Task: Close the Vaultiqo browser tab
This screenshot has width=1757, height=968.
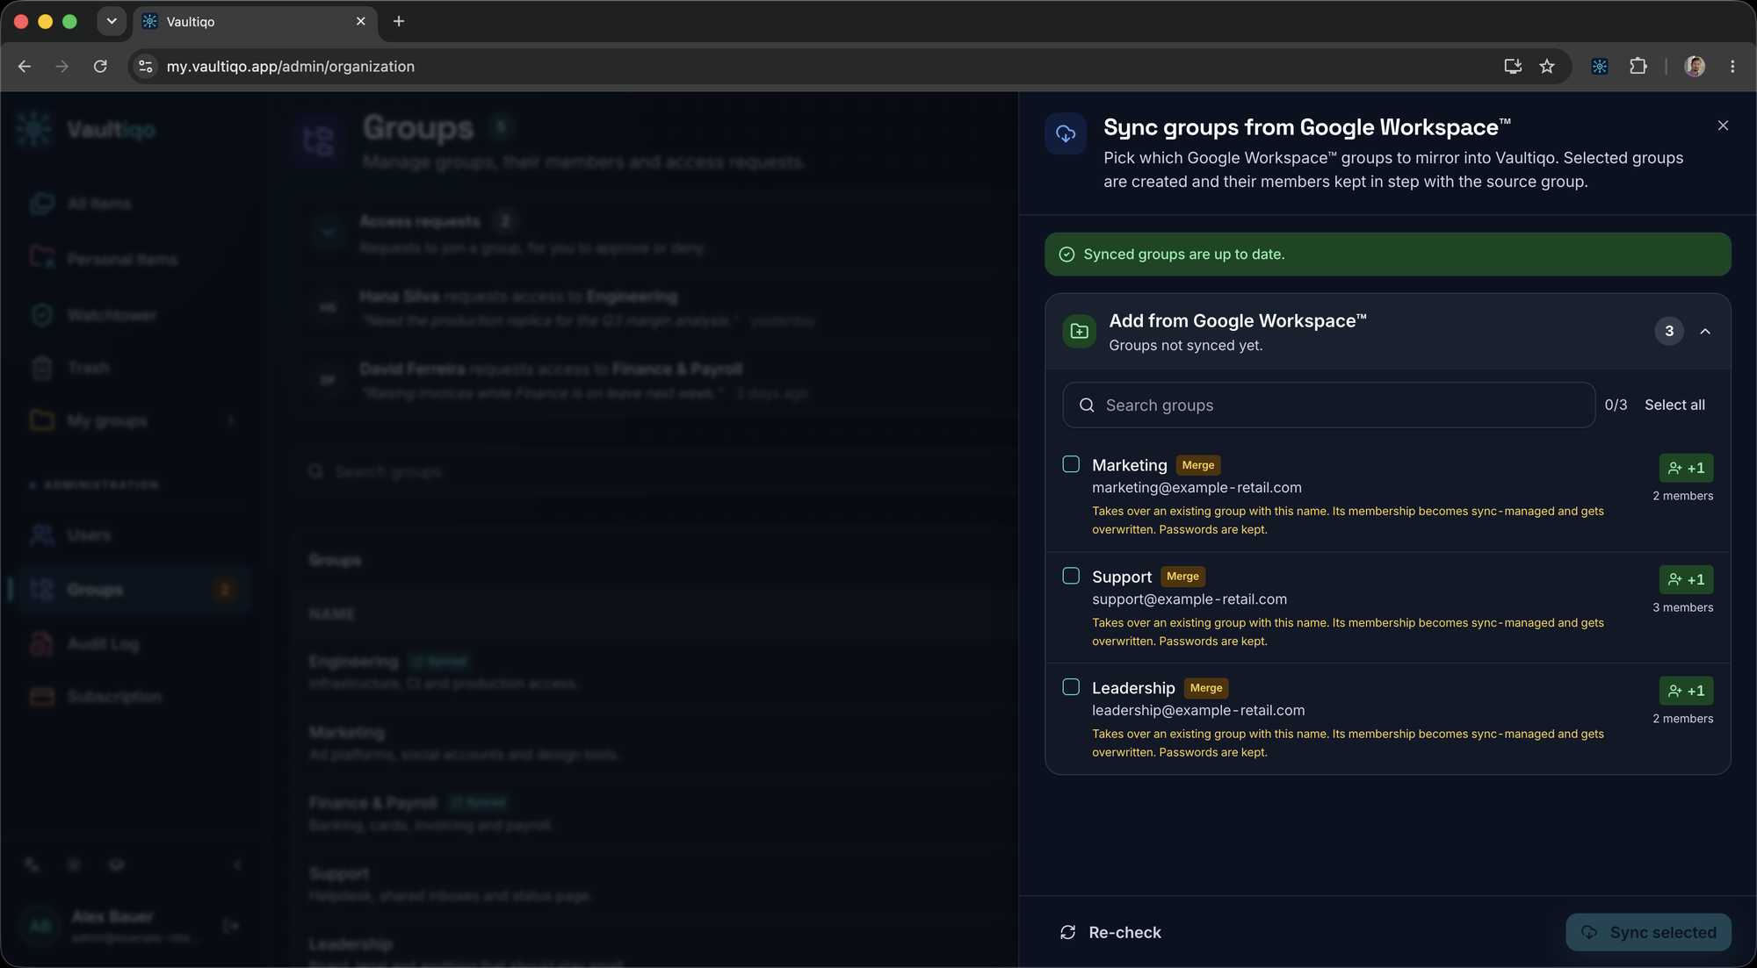Action: 361,21
